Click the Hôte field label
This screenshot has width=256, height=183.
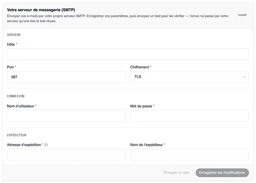(11, 45)
